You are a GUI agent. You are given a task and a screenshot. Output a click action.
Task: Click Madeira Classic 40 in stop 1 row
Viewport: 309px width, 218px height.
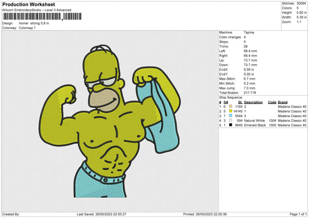pos(292,106)
